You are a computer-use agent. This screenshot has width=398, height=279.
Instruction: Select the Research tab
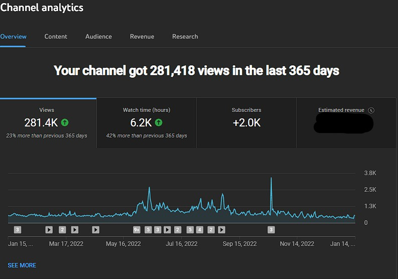tap(185, 37)
